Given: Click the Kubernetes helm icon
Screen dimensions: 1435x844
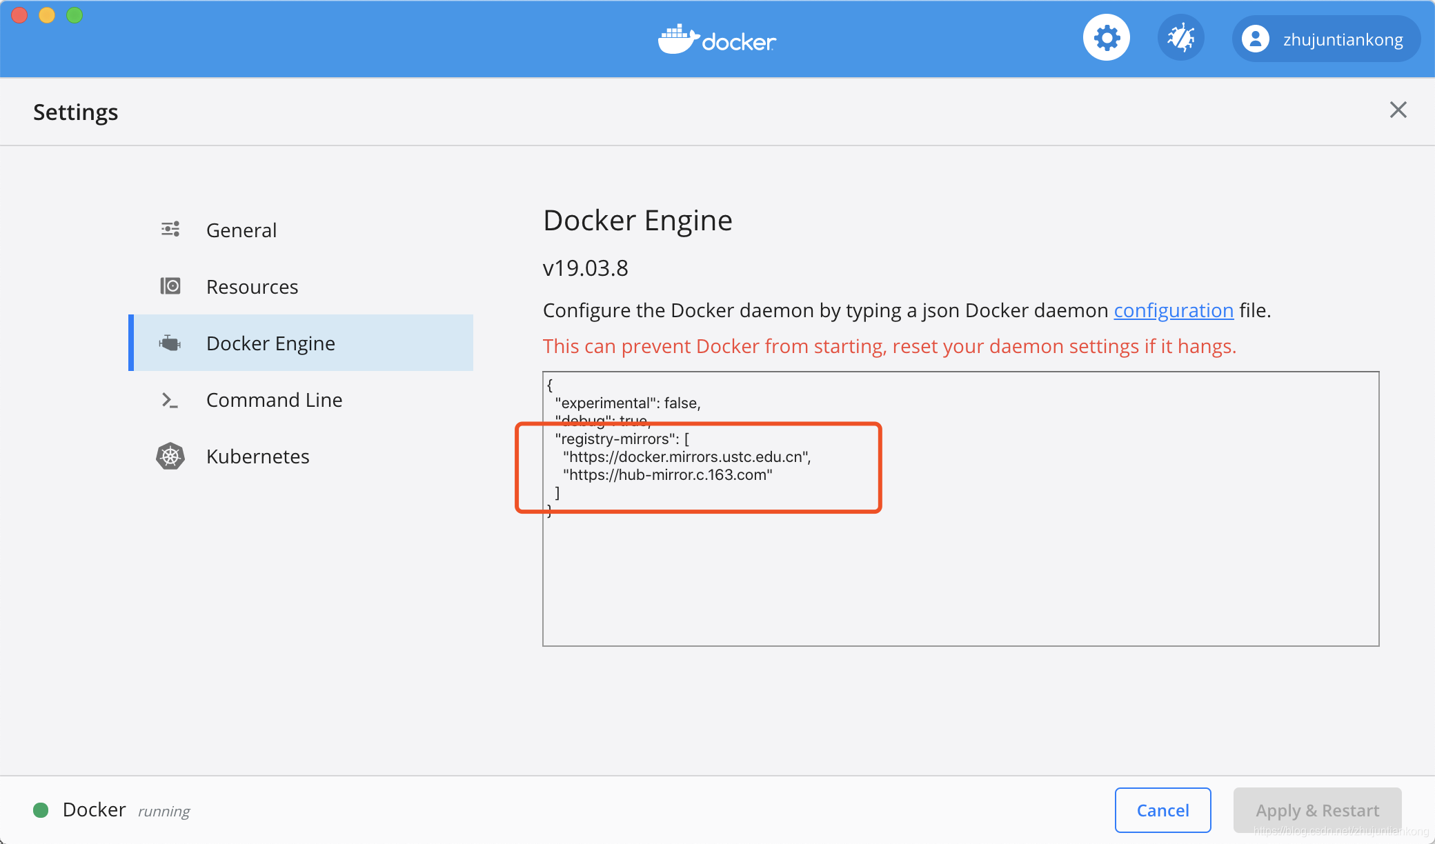Looking at the screenshot, I should (170, 456).
